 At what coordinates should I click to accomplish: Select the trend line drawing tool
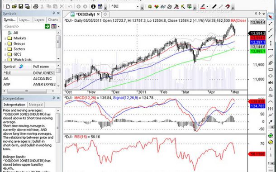[271, 24]
